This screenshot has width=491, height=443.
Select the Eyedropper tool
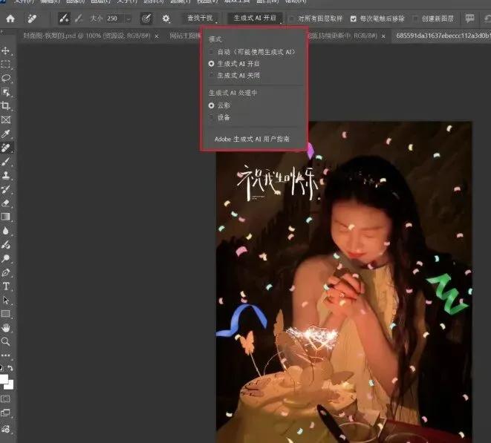[x=6, y=134]
